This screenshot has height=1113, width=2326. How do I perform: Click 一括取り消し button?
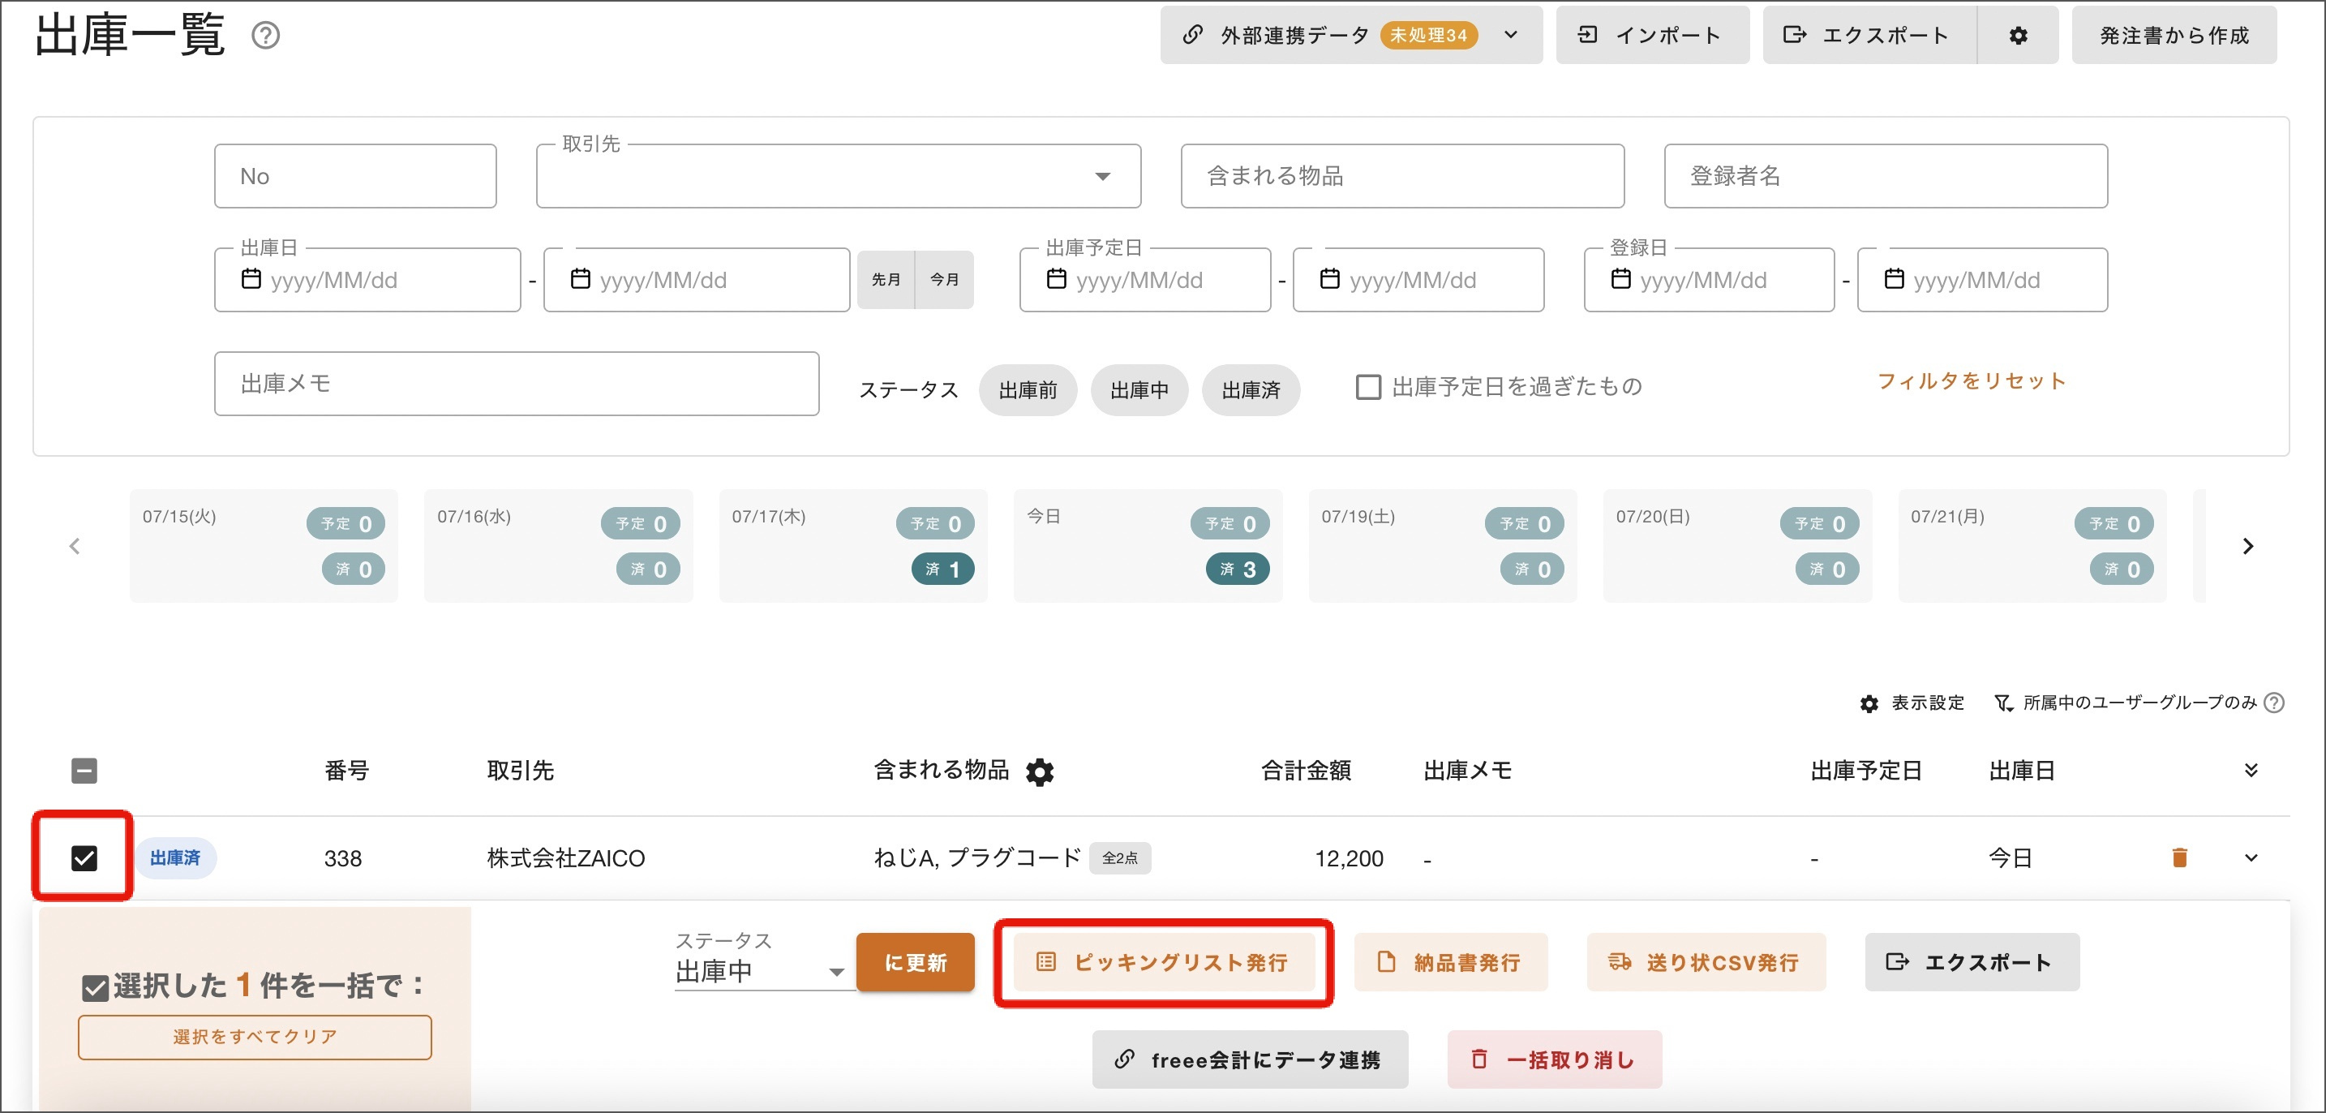(1554, 1059)
